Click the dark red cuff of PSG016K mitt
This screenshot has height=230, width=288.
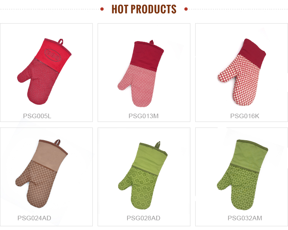tap(252, 53)
